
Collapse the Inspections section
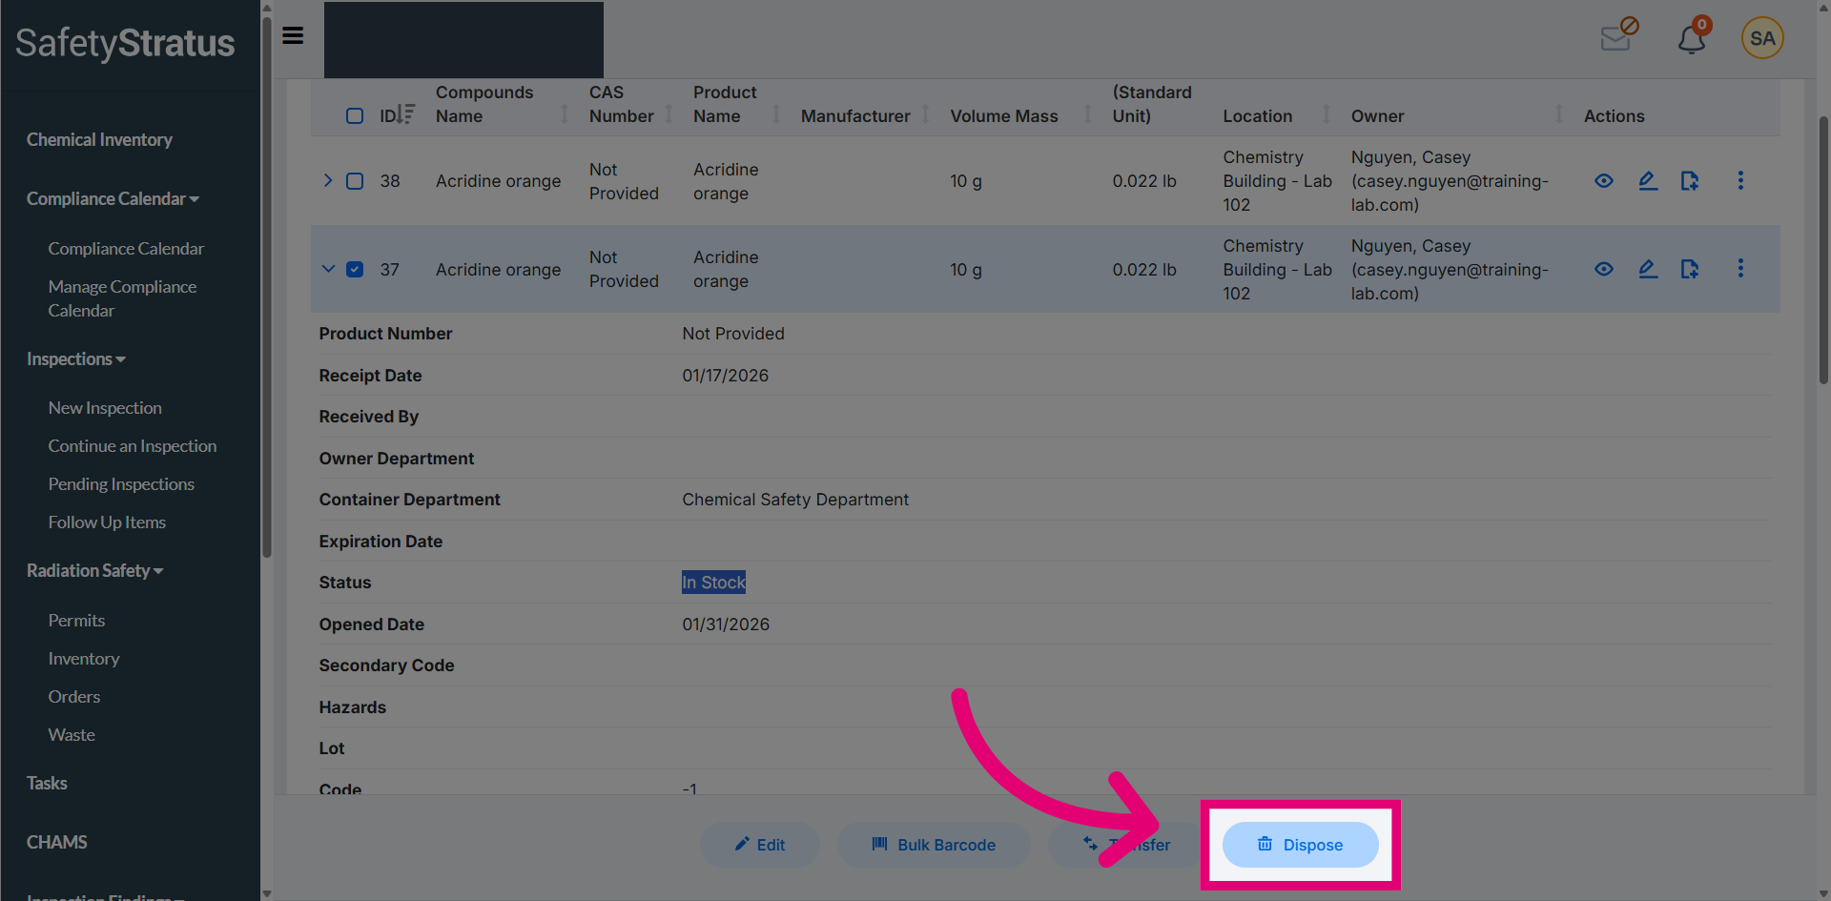[x=76, y=358]
